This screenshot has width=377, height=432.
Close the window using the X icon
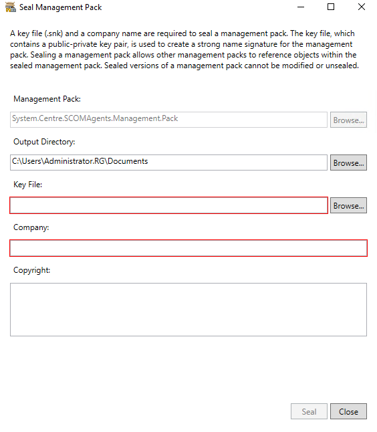pos(362,7)
